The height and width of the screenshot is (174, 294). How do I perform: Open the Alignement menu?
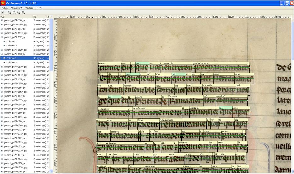click(16, 8)
